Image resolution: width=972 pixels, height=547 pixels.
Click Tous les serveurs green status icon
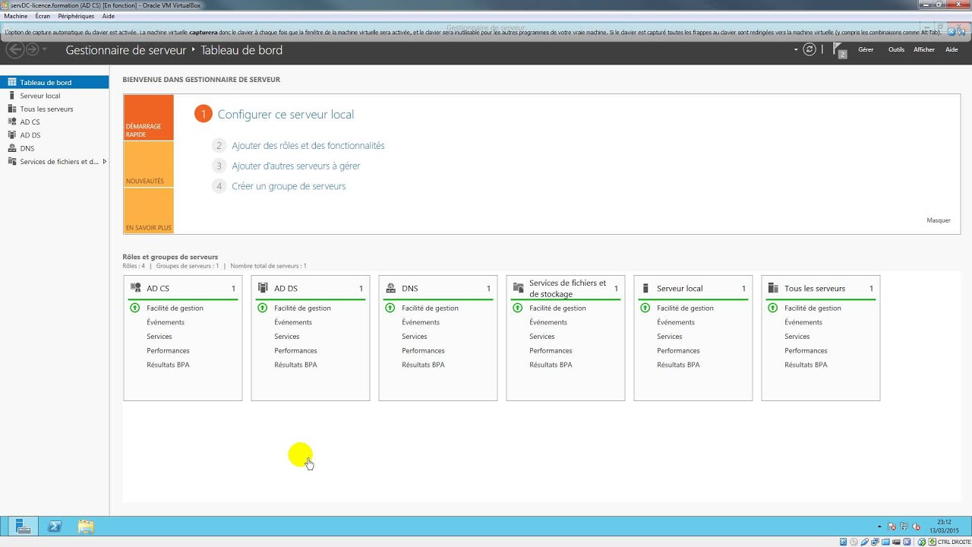[x=773, y=308]
